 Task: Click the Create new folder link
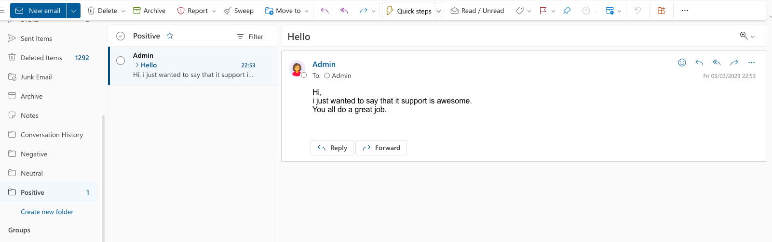(47, 212)
